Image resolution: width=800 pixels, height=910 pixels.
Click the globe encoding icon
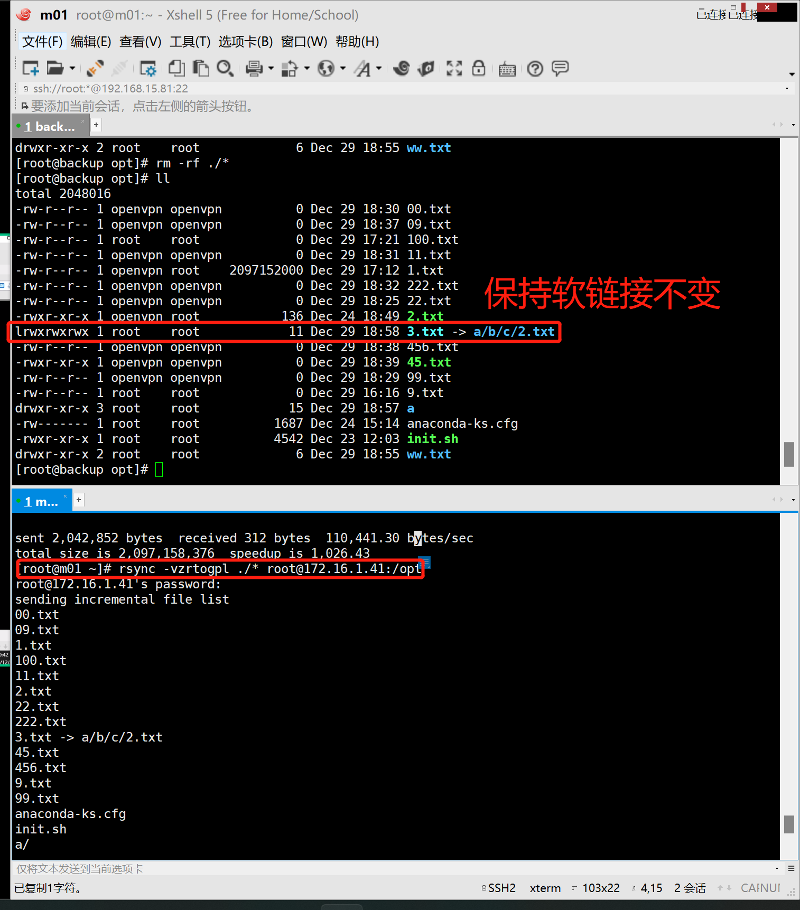pos(326,68)
